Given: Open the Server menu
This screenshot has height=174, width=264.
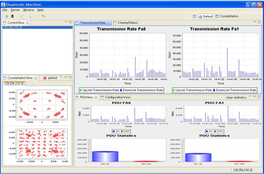Looking at the screenshot, I should (x=15, y=10).
